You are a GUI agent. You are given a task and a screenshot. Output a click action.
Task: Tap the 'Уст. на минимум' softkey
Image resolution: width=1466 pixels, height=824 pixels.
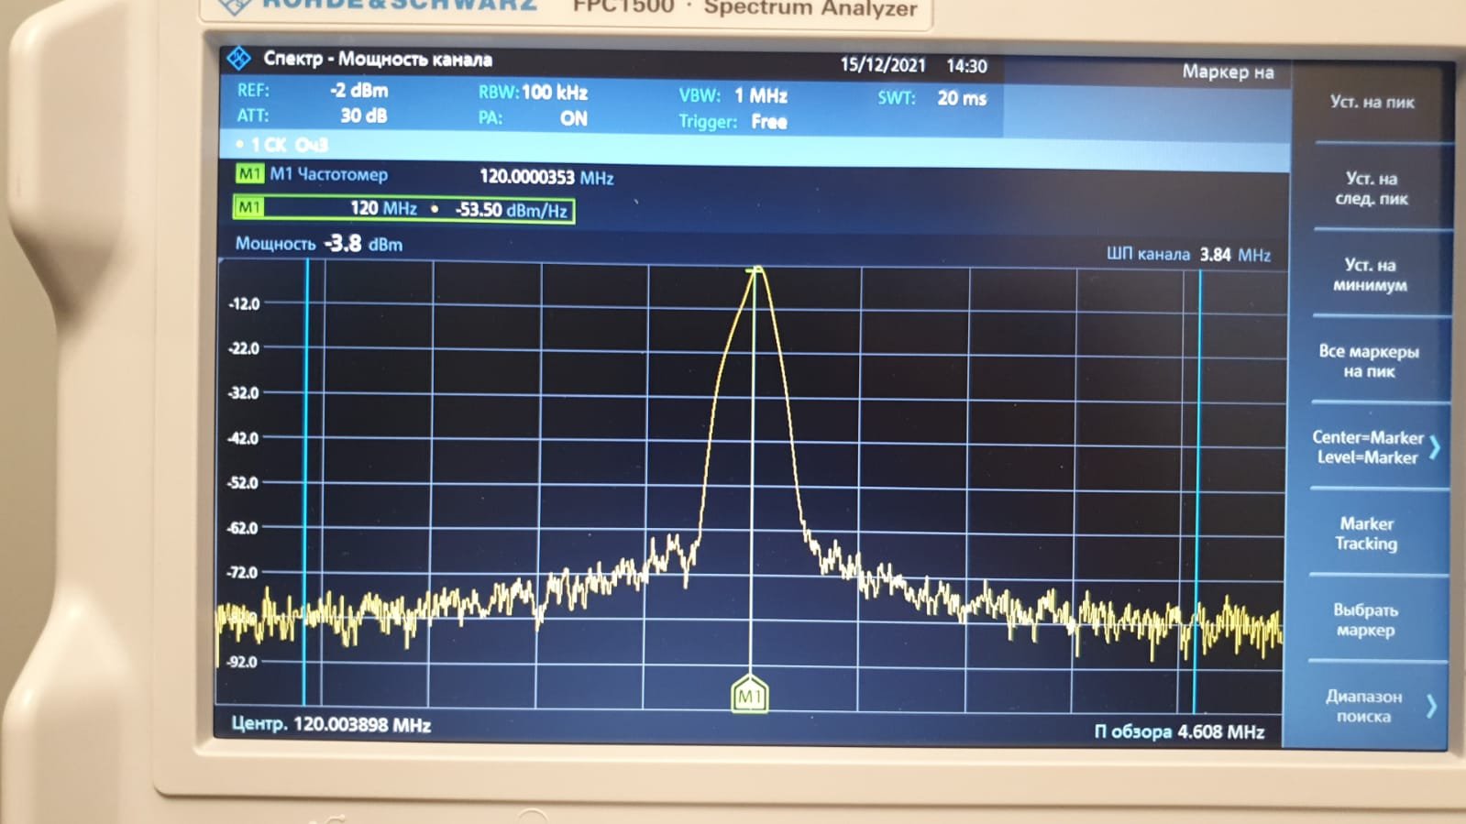[1370, 275]
